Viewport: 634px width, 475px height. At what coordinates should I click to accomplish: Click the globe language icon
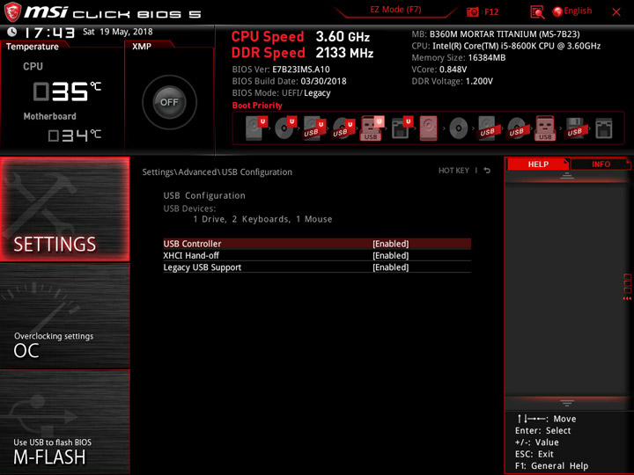coord(557,12)
